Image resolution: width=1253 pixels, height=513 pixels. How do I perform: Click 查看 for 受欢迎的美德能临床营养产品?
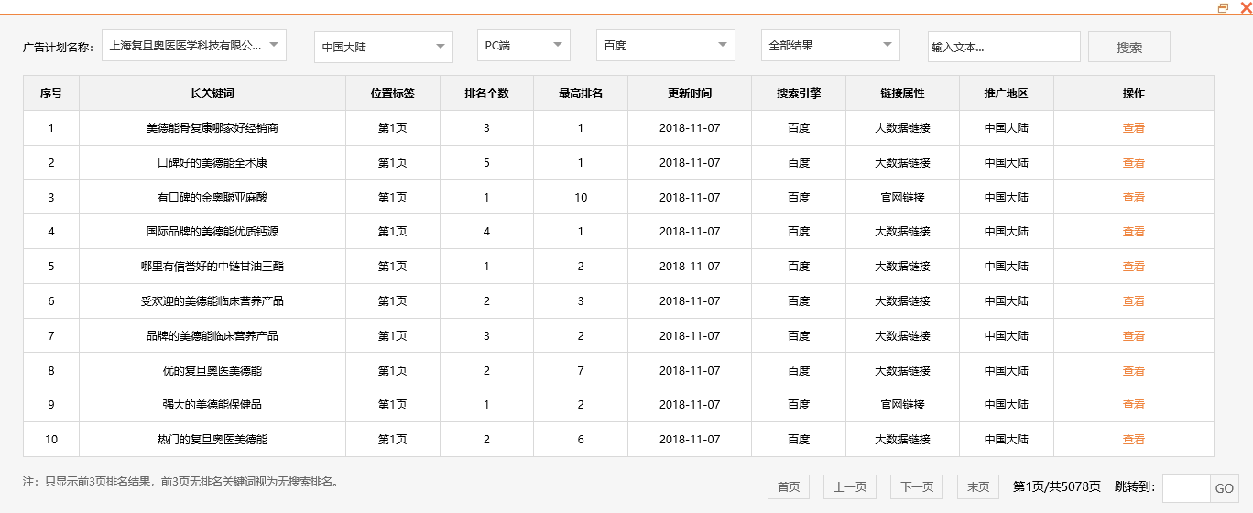(1134, 301)
